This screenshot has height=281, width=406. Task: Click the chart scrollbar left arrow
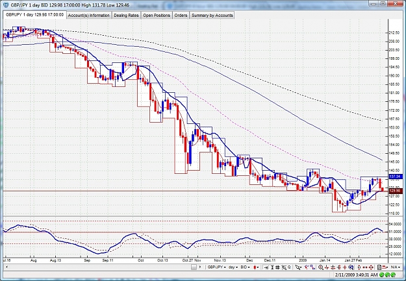click(x=6, y=267)
